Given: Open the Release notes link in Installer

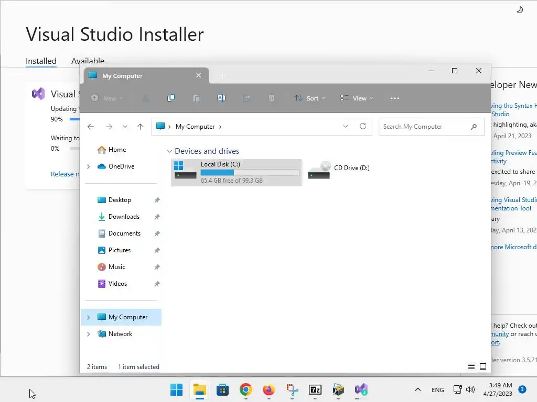Looking at the screenshot, I should (65, 174).
